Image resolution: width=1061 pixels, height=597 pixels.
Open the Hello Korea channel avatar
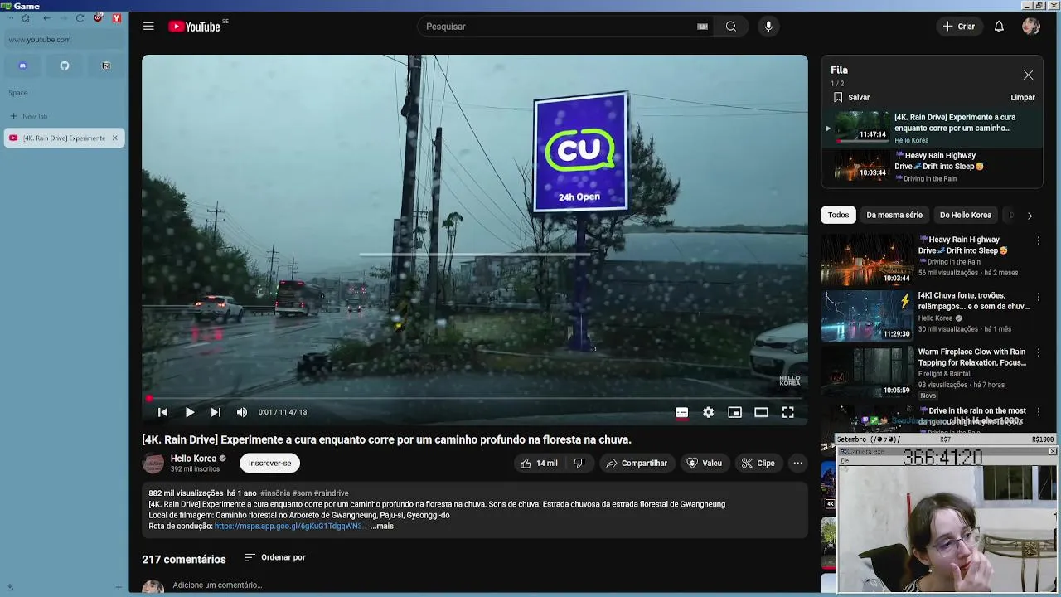[153, 464]
